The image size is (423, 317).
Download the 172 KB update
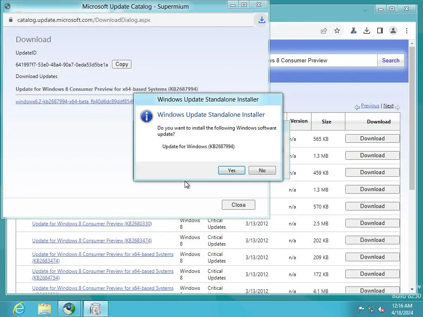(x=372, y=274)
